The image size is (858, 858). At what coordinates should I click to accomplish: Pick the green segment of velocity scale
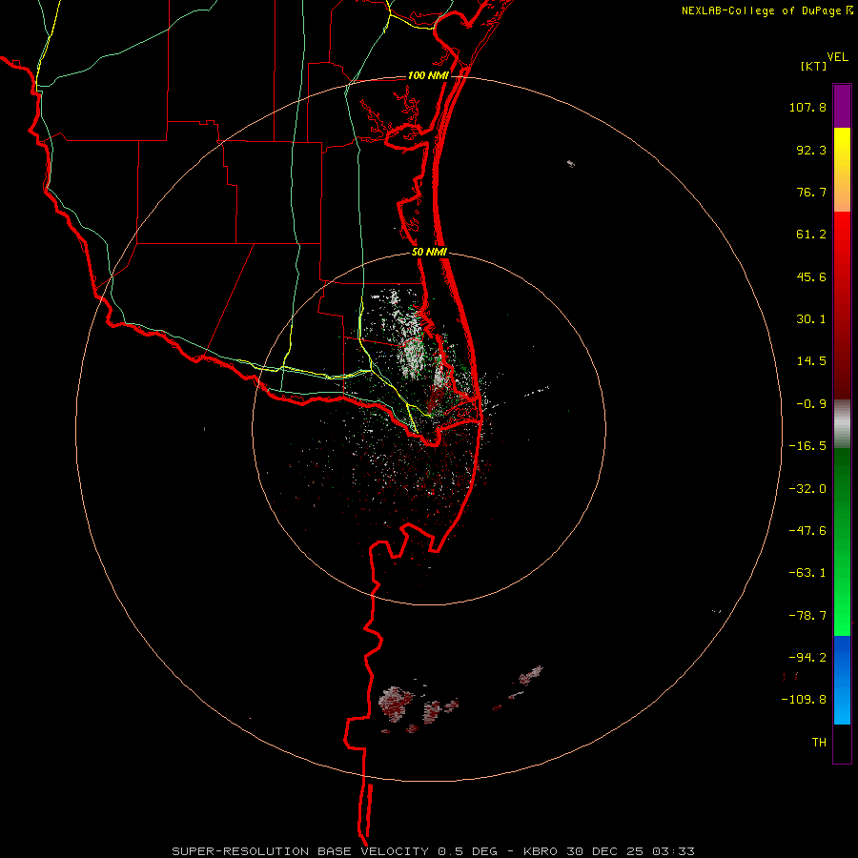(842, 541)
